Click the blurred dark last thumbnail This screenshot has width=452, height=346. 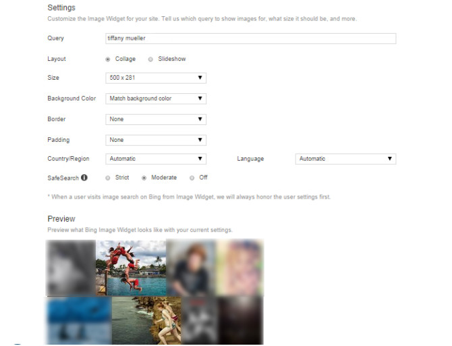(241, 320)
